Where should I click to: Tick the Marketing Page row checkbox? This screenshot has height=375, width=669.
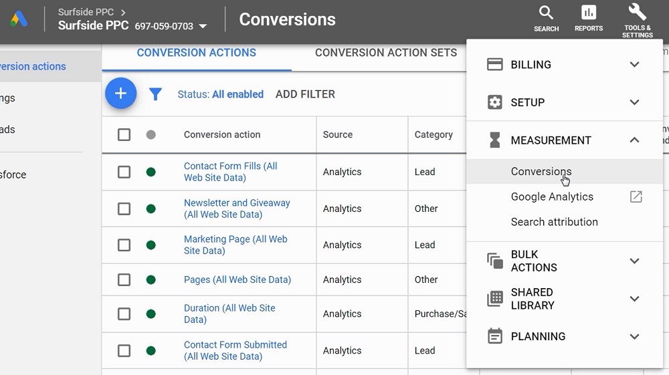tap(124, 245)
